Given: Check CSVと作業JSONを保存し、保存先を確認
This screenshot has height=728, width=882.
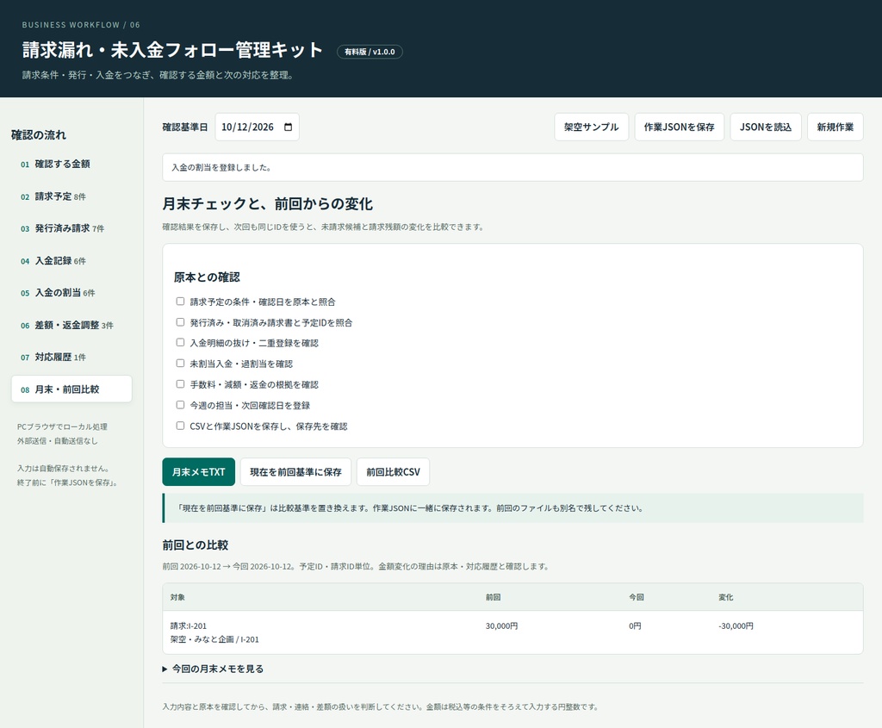Looking at the screenshot, I should tap(180, 426).
